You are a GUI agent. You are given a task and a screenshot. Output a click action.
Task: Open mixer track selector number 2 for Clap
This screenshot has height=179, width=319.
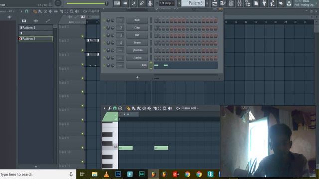click(x=120, y=28)
